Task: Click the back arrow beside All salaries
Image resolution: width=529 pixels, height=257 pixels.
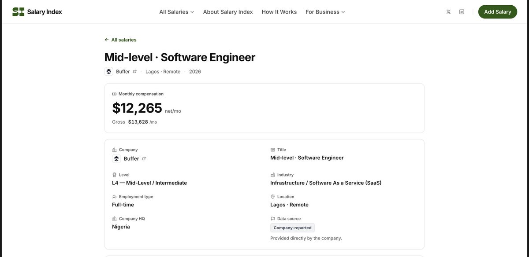Action: point(107,40)
